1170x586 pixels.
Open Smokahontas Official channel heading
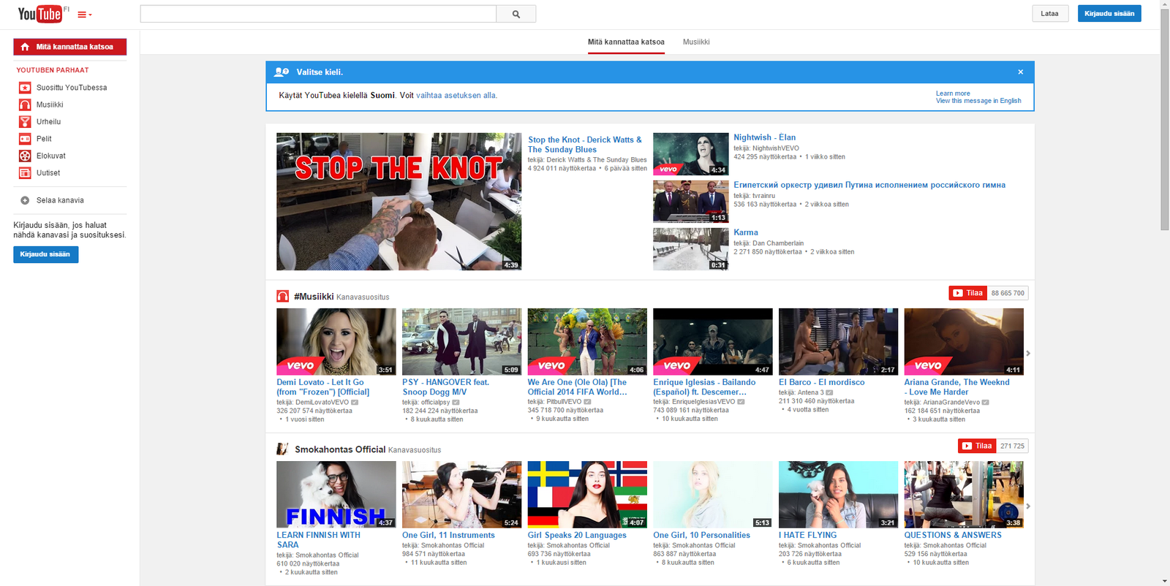340,449
